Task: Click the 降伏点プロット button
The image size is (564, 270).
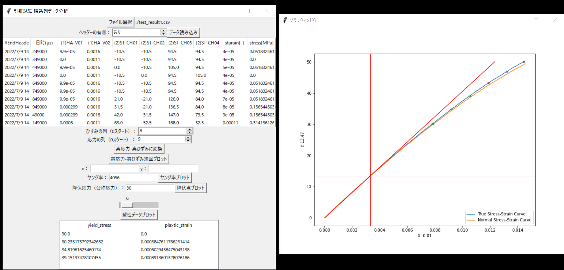Action: (190, 188)
